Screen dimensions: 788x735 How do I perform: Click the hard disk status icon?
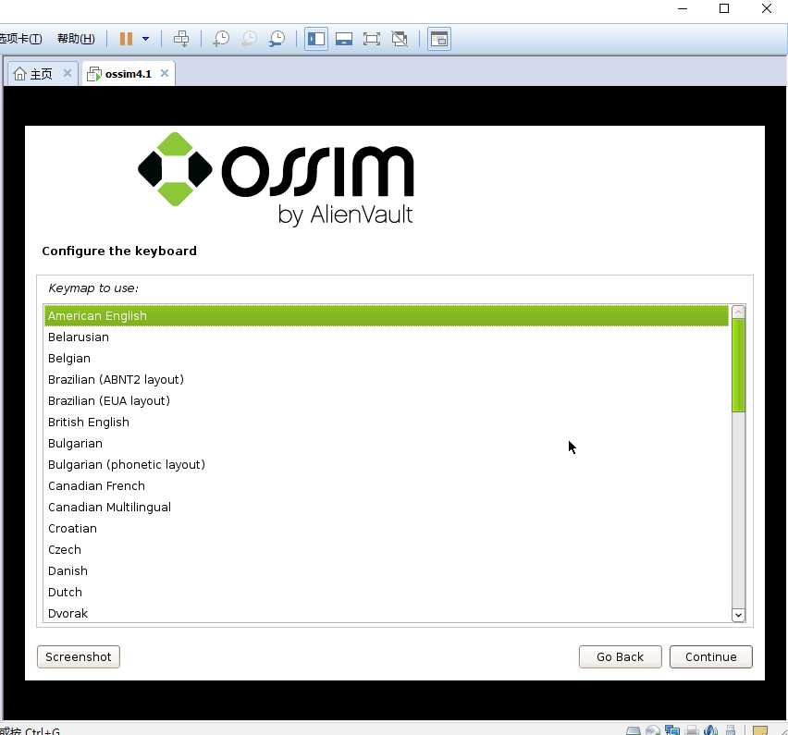[634, 731]
